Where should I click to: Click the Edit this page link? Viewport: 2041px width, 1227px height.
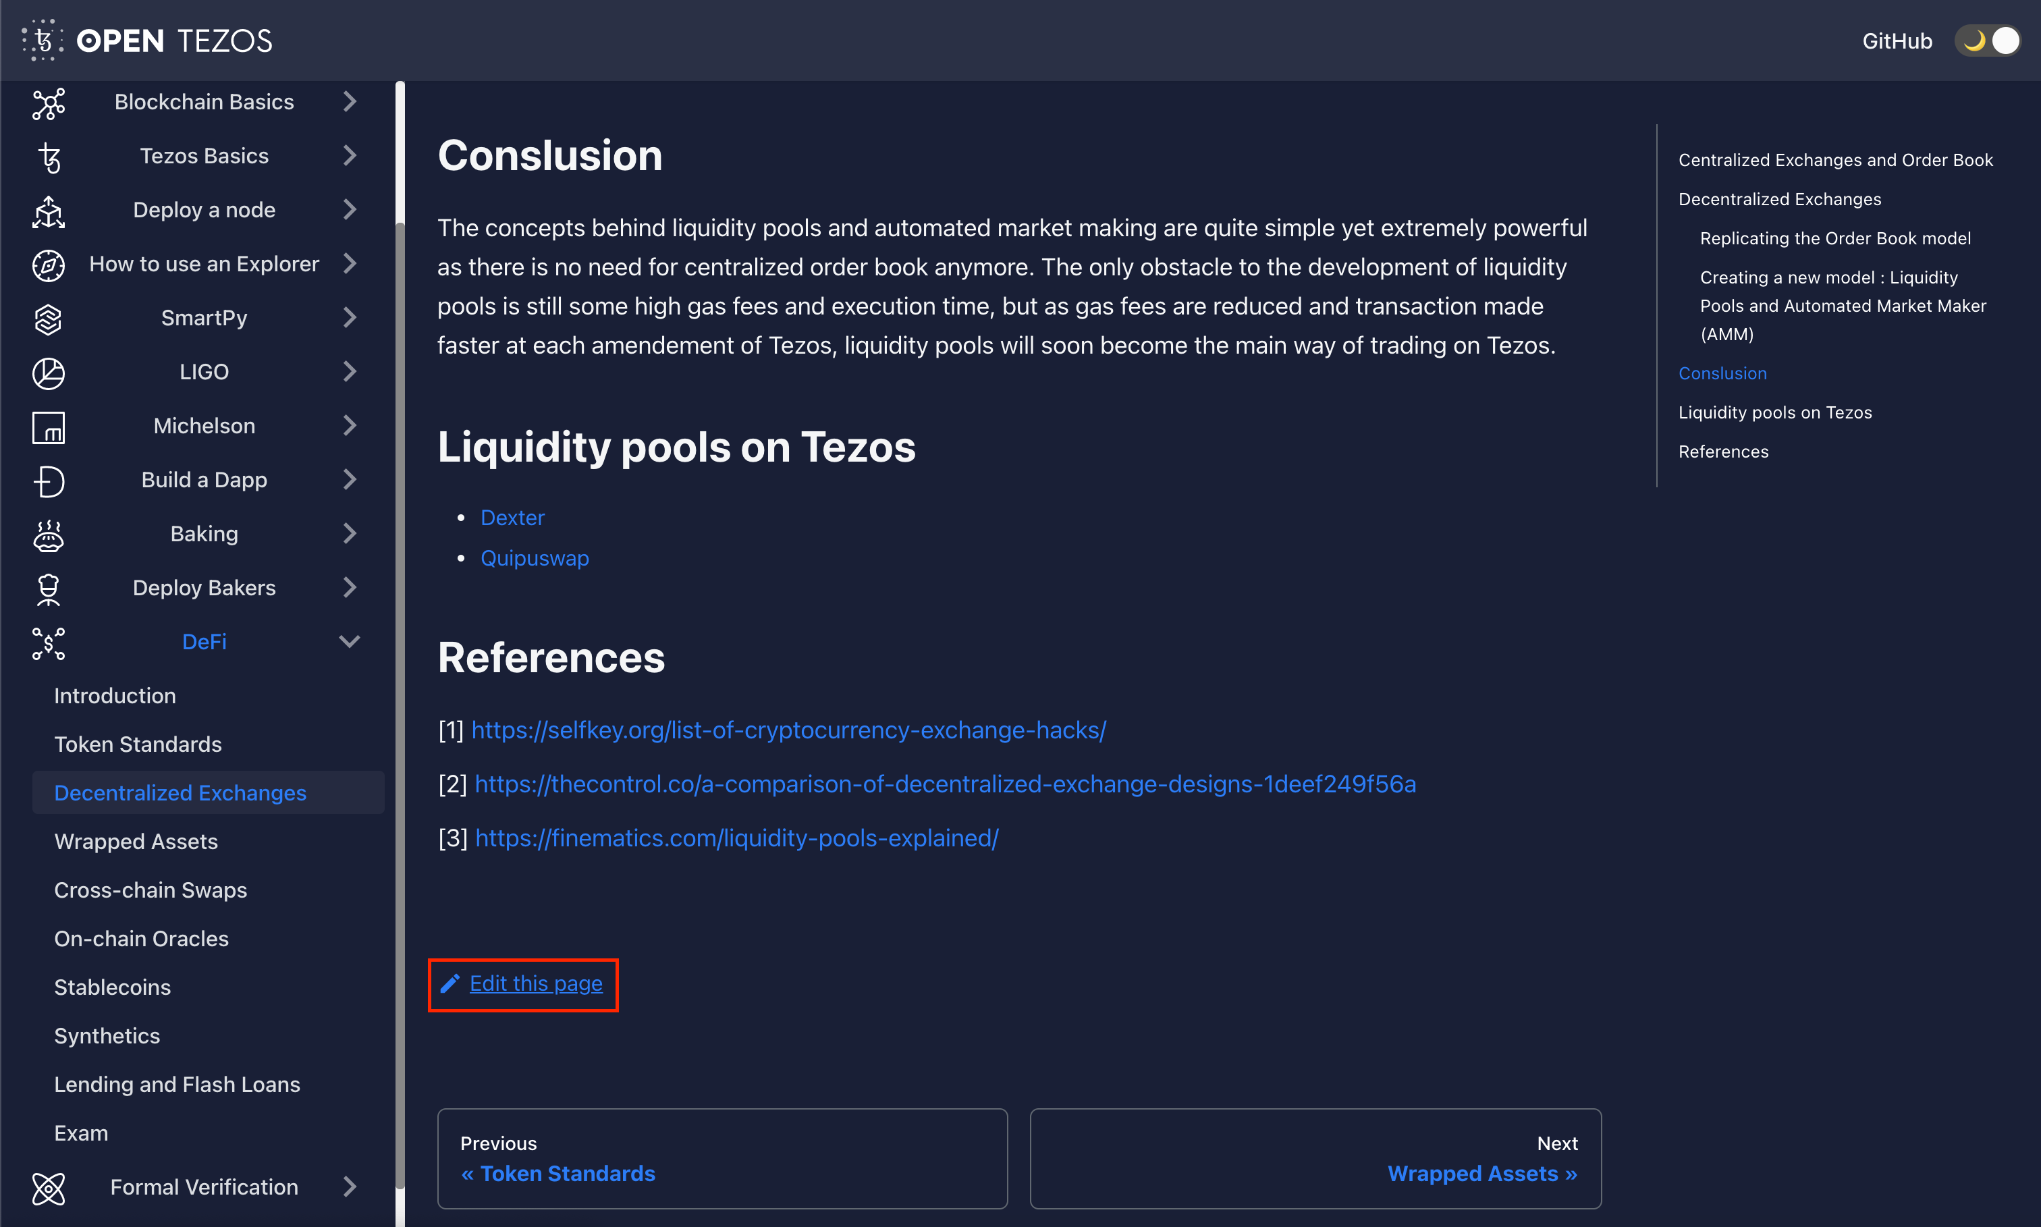(x=535, y=983)
